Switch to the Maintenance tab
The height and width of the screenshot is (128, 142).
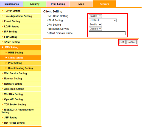12,4
